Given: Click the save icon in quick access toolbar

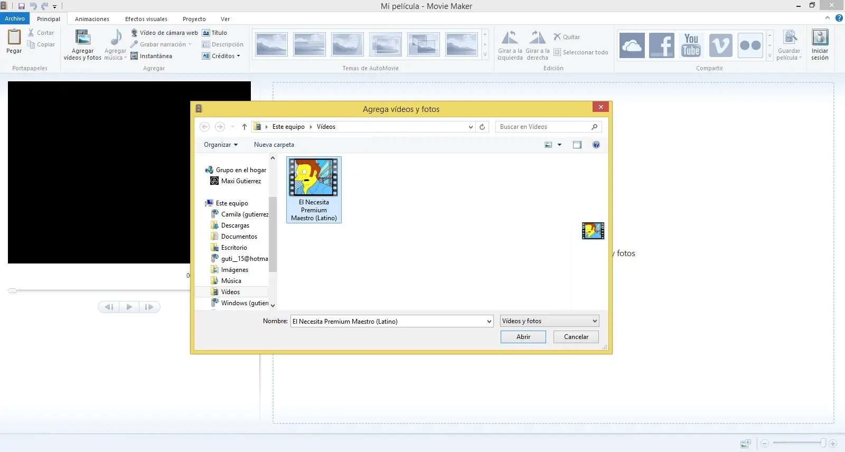Looking at the screenshot, I should tap(22, 6).
